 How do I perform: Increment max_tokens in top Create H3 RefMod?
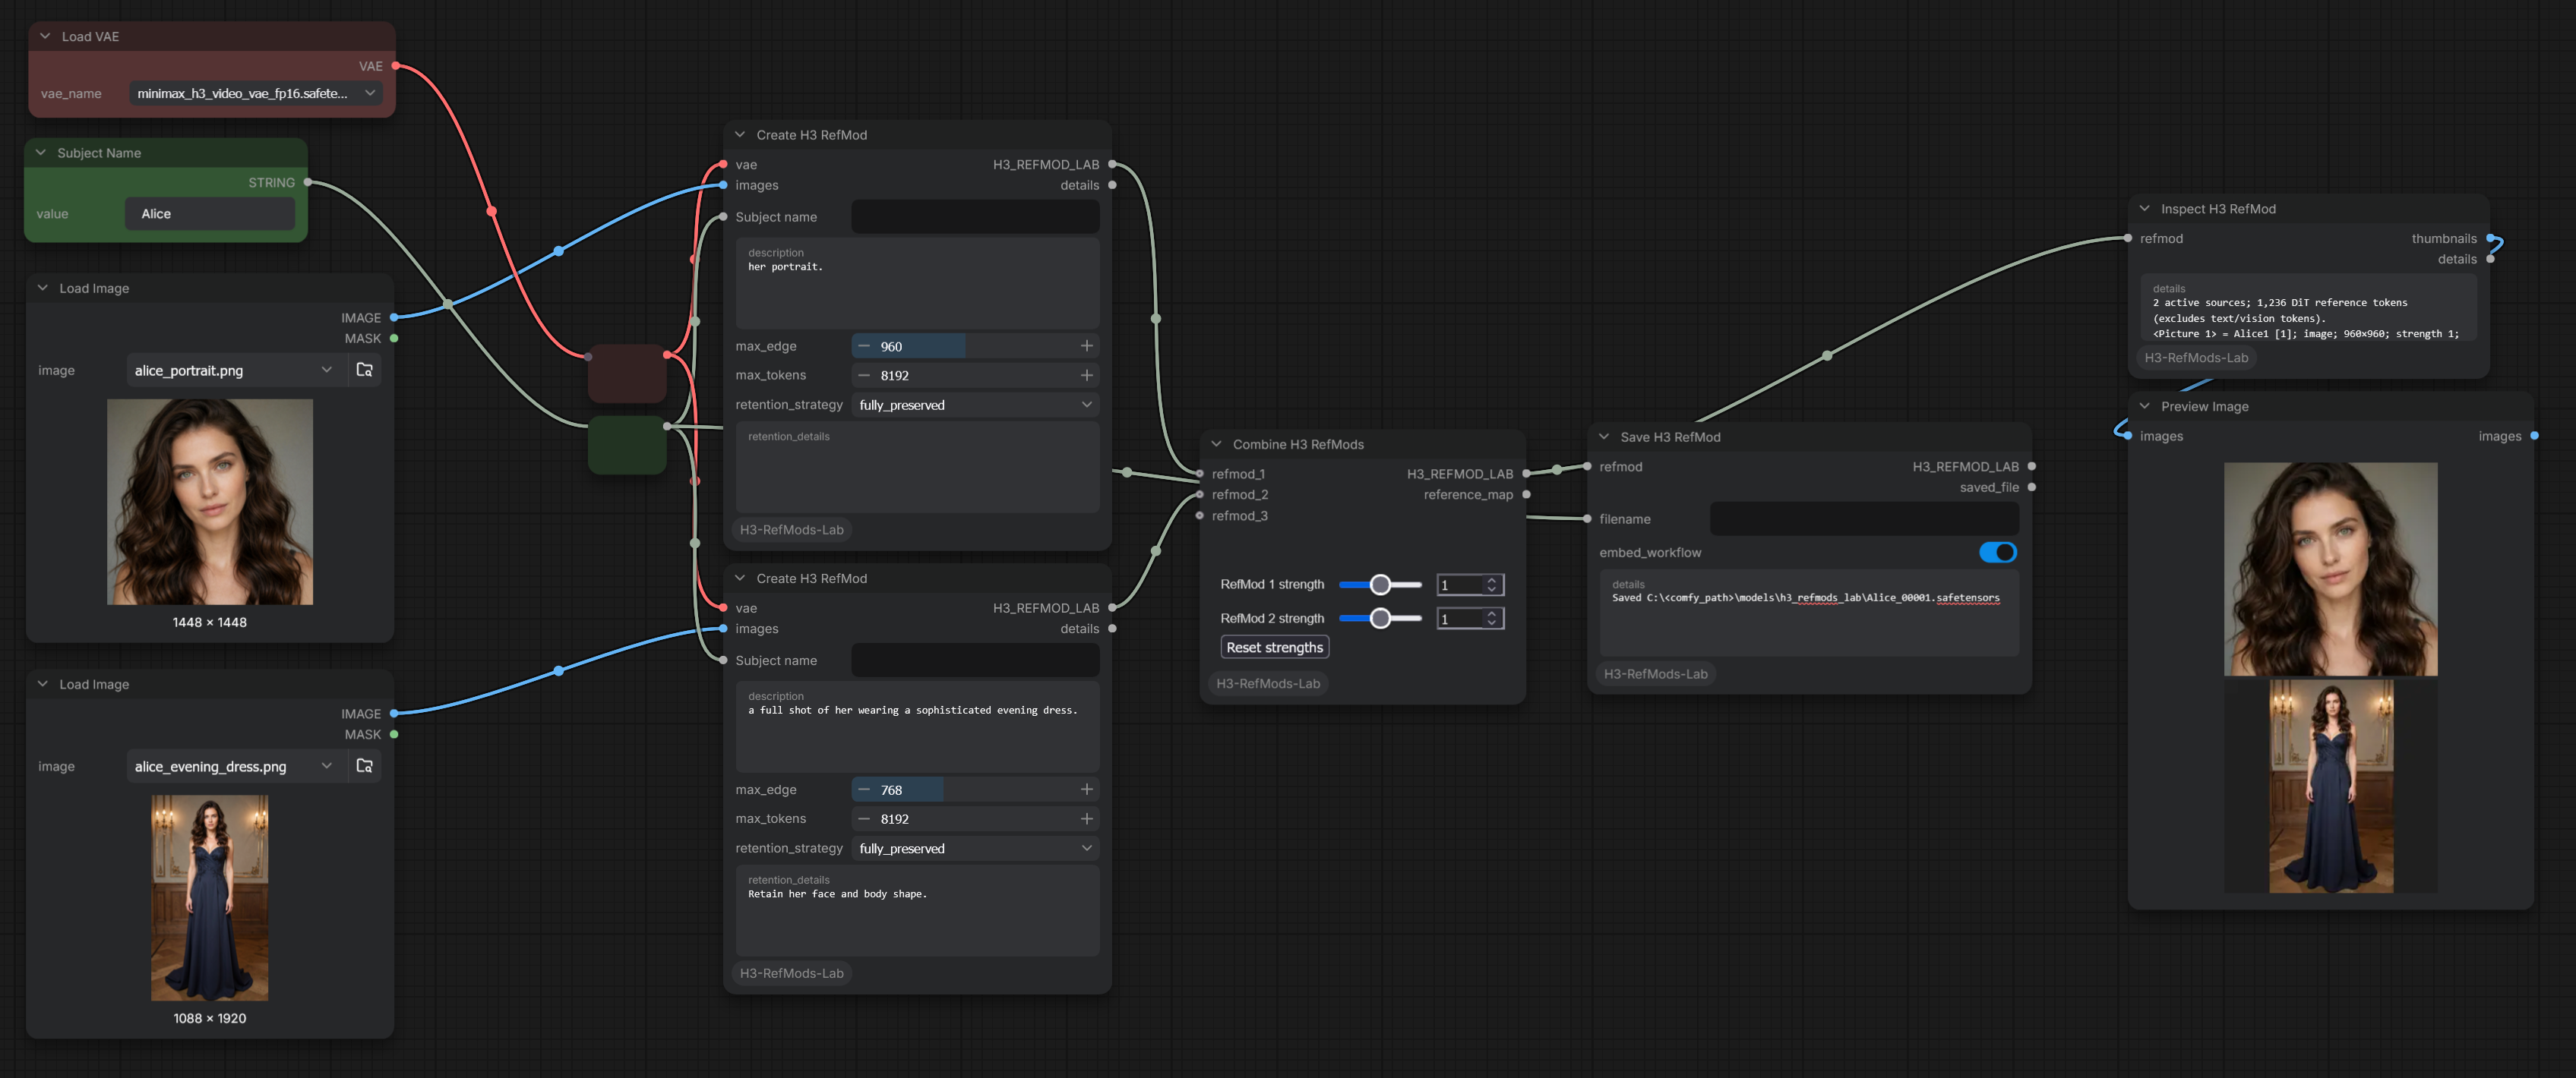[x=1086, y=375]
